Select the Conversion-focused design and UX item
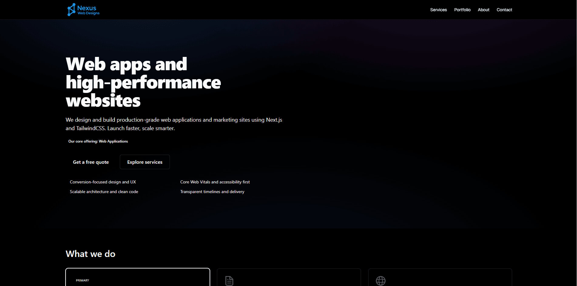 tap(103, 182)
